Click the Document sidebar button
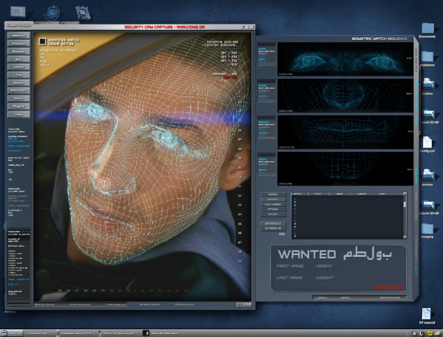Screen dimensions: 443x337 tap(19, 90)
